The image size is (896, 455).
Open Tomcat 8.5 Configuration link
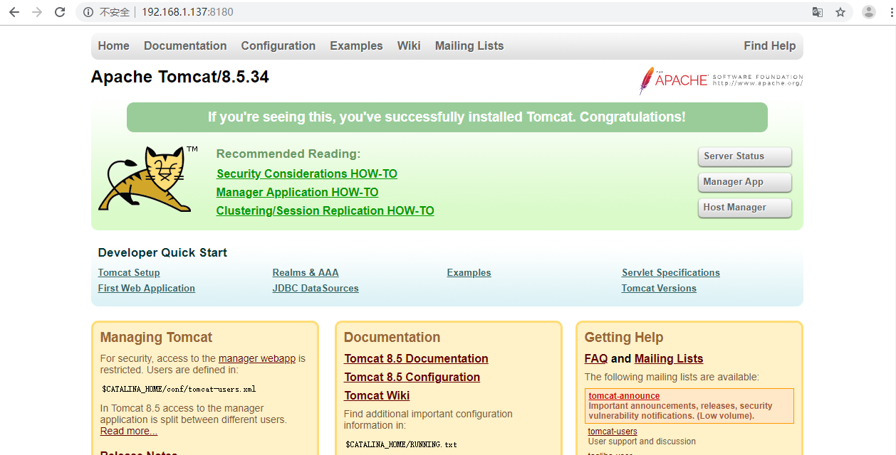(412, 377)
